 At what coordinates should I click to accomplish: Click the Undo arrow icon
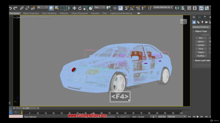coord(10,8)
